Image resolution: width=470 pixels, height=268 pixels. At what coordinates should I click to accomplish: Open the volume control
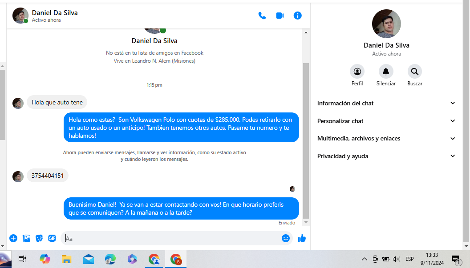coord(396,259)
